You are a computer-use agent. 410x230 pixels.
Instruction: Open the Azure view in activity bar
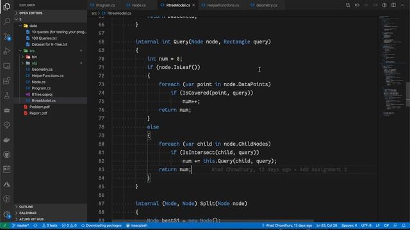(7, 184)
